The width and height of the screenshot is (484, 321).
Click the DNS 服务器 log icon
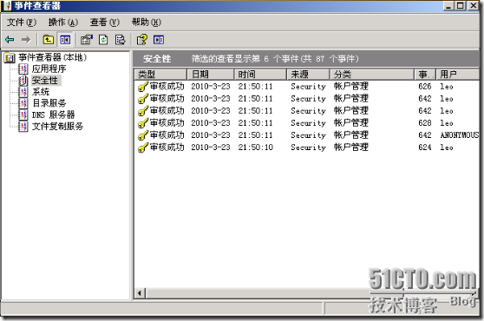click(x=23, y=115)
